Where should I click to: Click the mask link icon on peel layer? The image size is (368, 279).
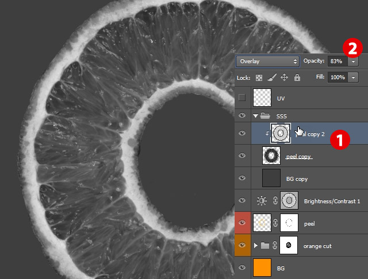point(275,223)
